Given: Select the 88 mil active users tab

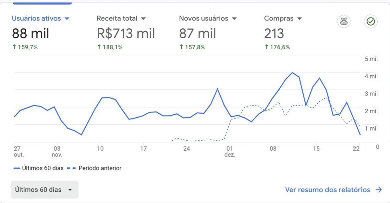Looking at the screenshot, I should pos(30,33).
